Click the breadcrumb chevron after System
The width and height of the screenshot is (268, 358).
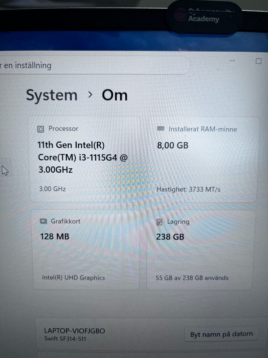pyautogui.click(x=90, y=95)
